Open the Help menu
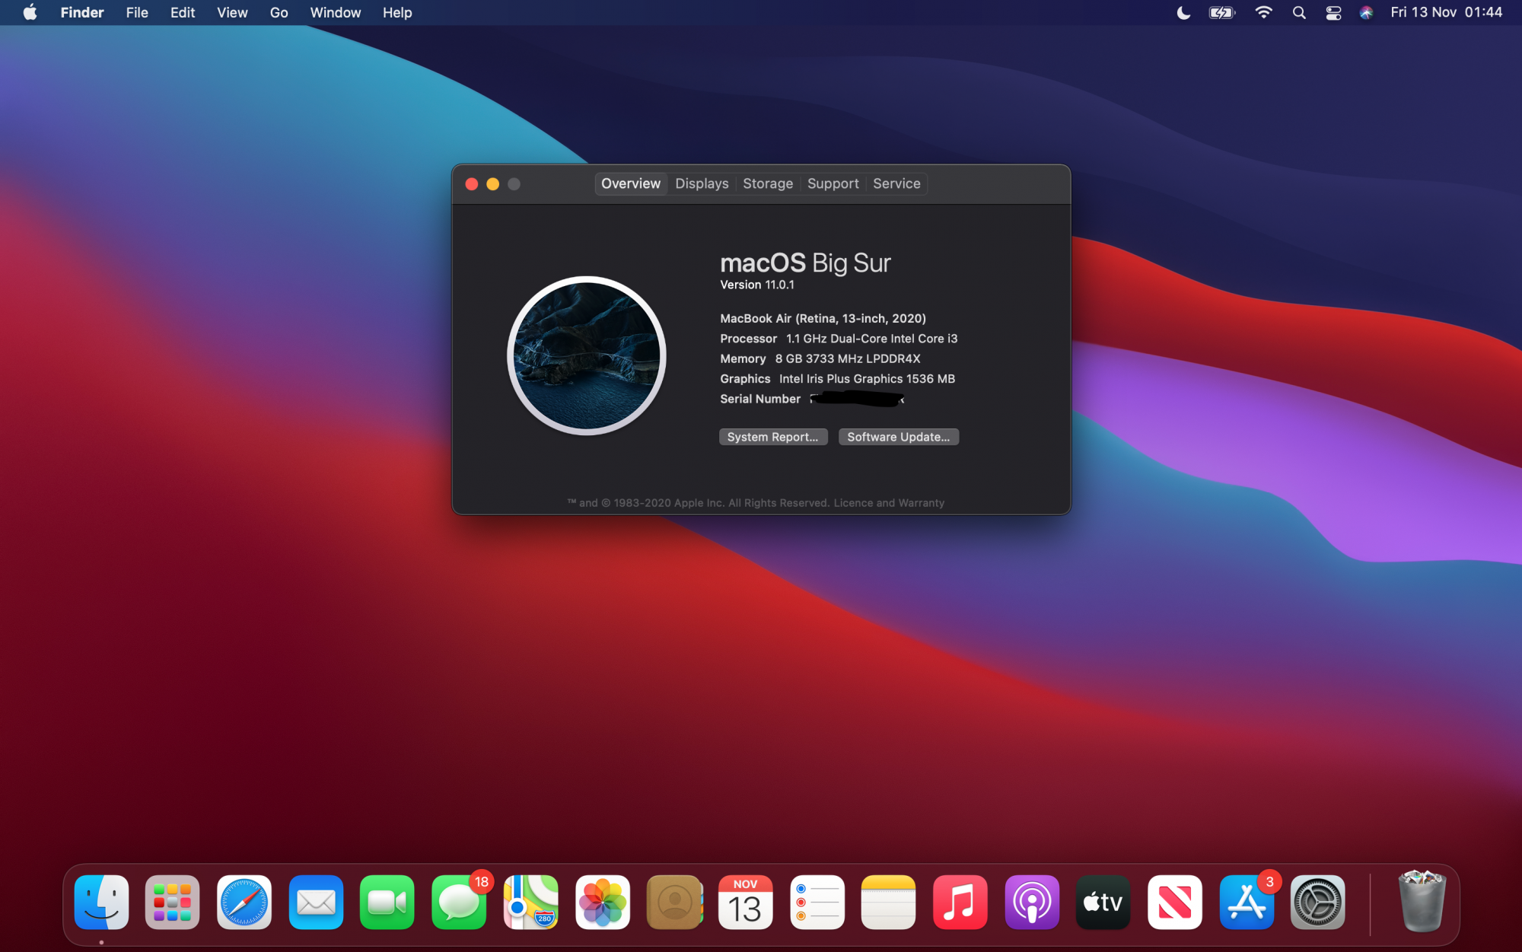Image resolution: width=1522 pixels, height=952 pixels. [x=397, y=13]
